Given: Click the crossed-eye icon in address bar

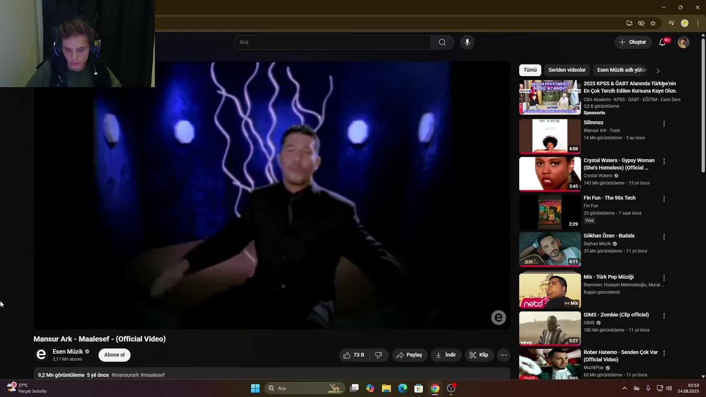Looking at the screenshot, I should click(641, 23).
